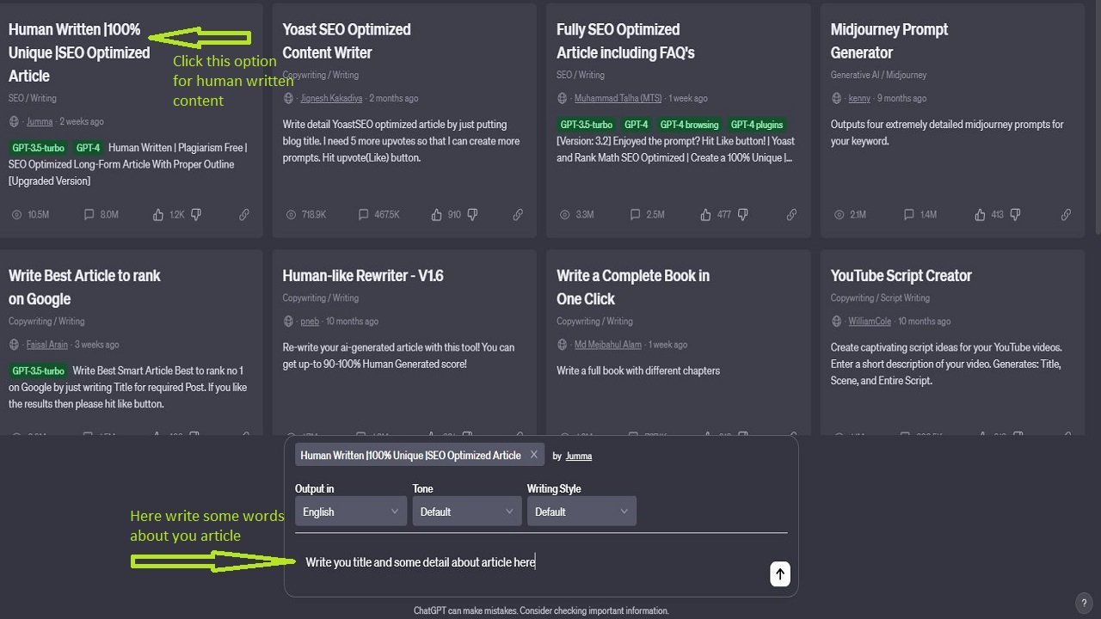The image size is (1101, 619).
Task: Open author Jumma profile on first card
Action: 40,121
